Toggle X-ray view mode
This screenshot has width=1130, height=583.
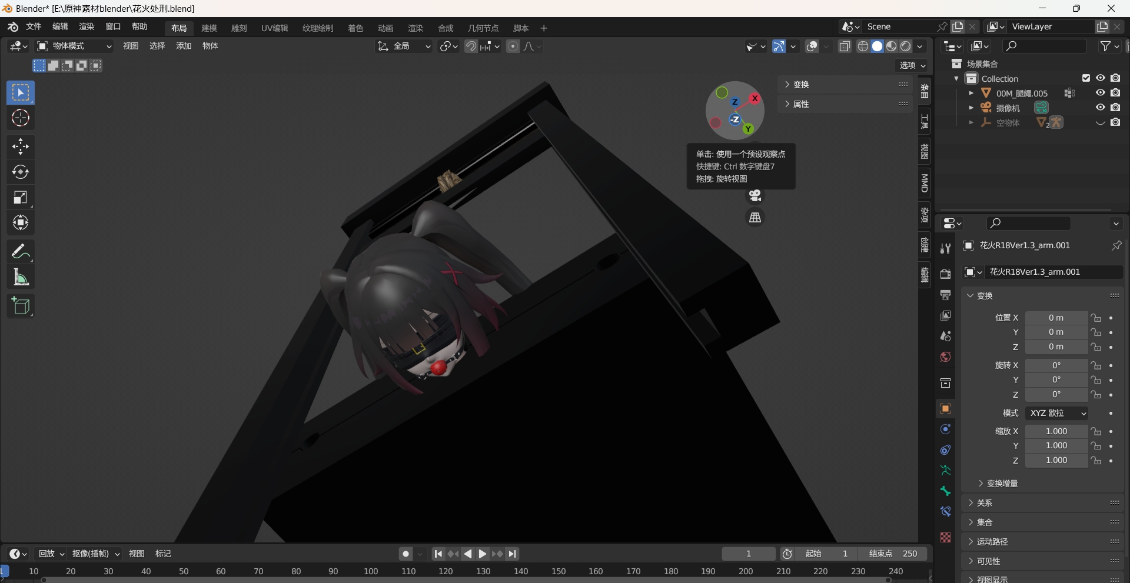coord(845,46)
